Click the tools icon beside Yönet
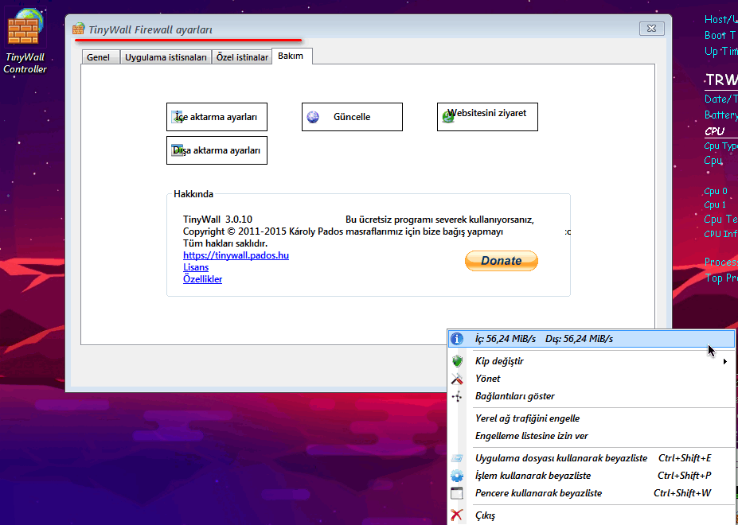This screenshot has width=738, height=525. coord(457,379)
